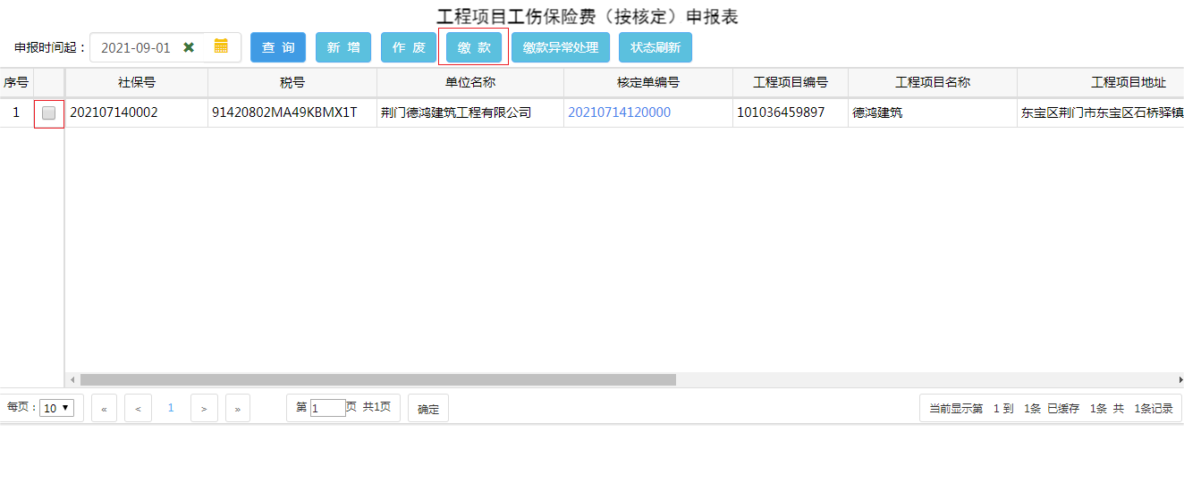This screenshot has width=1184, height=482.
Task: Click the 确定 confirm page button
Action: coord(428,409)
